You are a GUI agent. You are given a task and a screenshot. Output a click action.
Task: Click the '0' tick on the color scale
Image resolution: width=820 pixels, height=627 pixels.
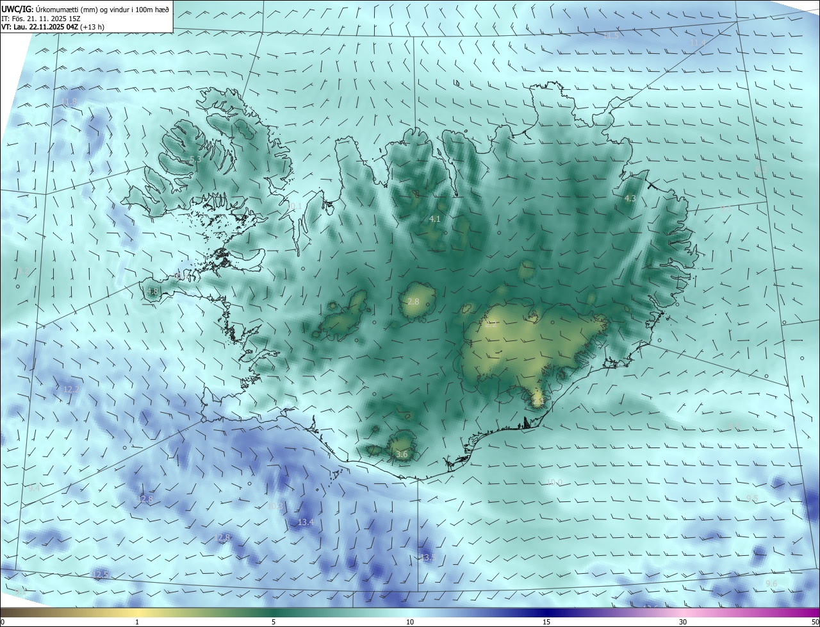point(3,623)
